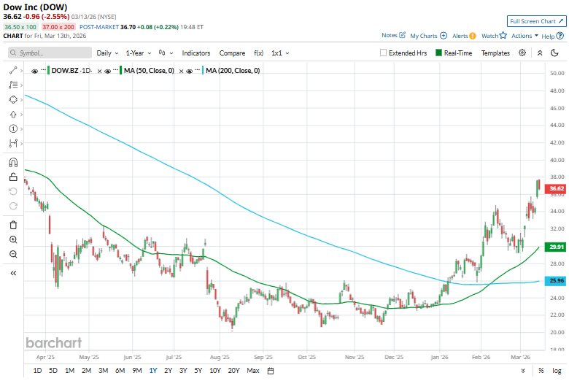The image size is (569, 381).
Task: Click the Notes pencil edit icon
Action: pyautogui.click(x=402, y=35)
